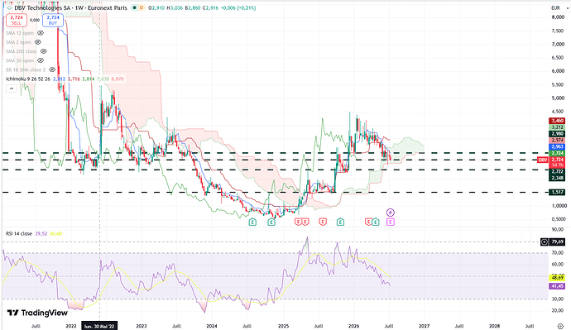Click the plus icon beside 79,69 price label

pyautogui.click(x=545, y=242)
